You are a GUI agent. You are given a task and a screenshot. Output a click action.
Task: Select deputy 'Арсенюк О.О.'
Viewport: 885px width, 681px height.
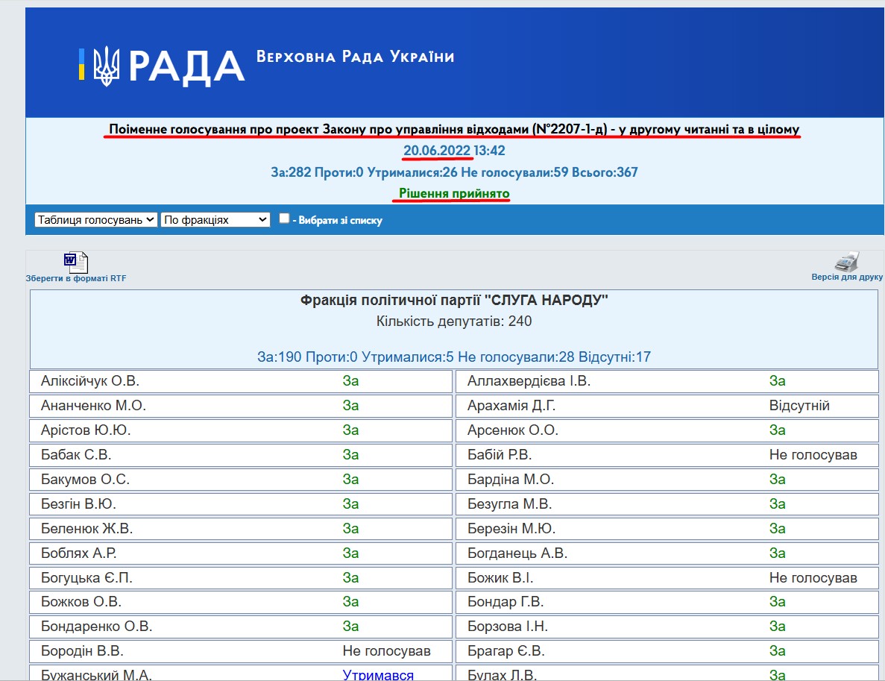point(513,430)
